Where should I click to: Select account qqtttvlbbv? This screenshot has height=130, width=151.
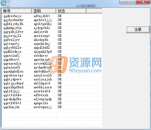(x=12, y=95)
